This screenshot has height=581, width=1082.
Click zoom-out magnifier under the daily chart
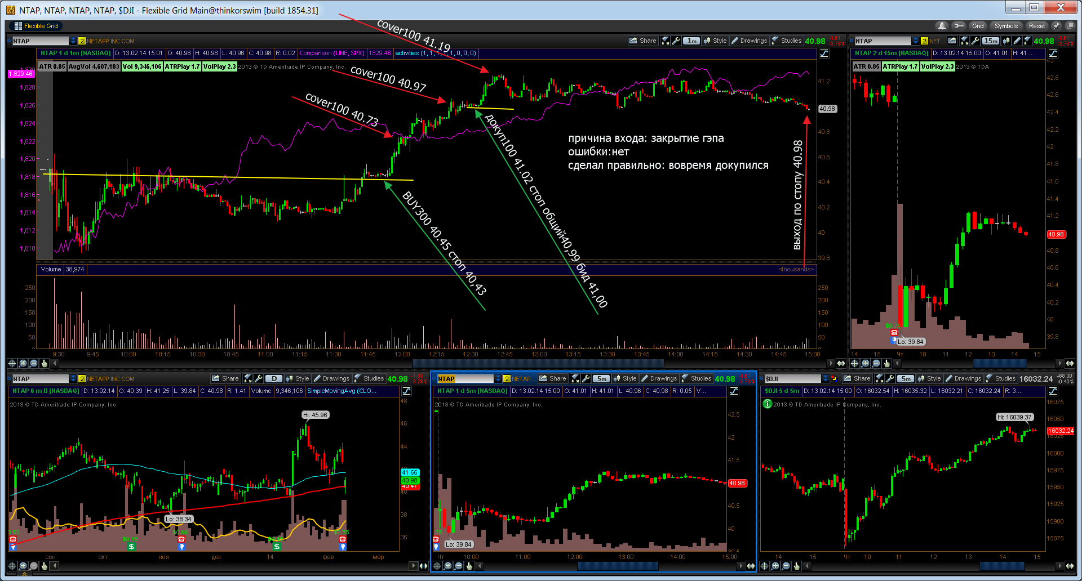click(33, 566)
